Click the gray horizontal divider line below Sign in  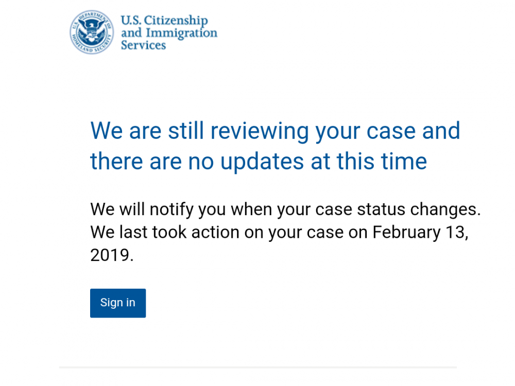pos(258,367)
